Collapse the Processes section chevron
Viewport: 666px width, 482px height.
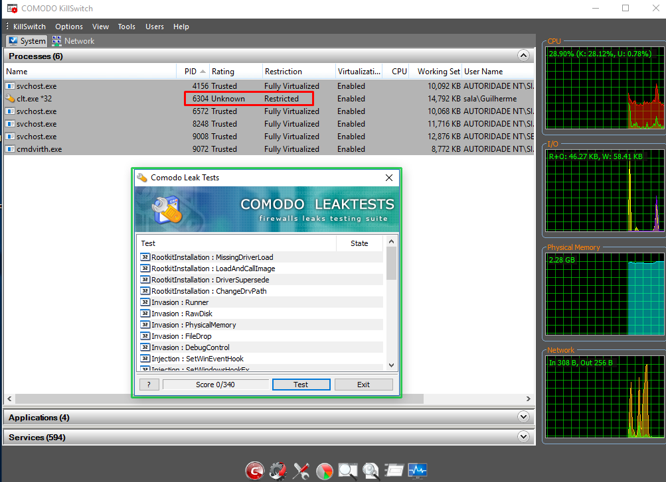pos(523,56)
